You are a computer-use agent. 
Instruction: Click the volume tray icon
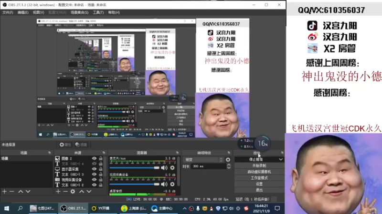(231, 208)
